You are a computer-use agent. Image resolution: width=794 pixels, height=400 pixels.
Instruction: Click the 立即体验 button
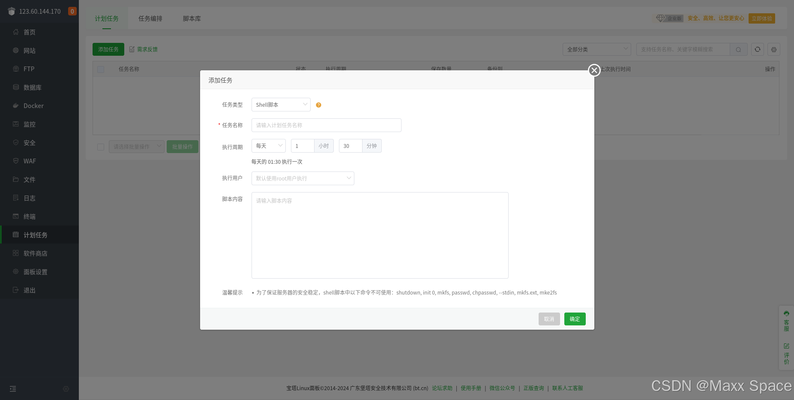(762, 18)
